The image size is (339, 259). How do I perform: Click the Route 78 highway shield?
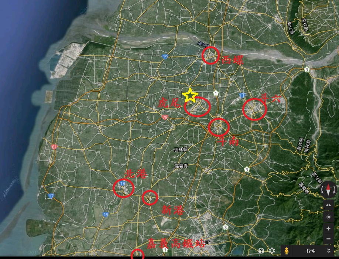click(165, 117)
